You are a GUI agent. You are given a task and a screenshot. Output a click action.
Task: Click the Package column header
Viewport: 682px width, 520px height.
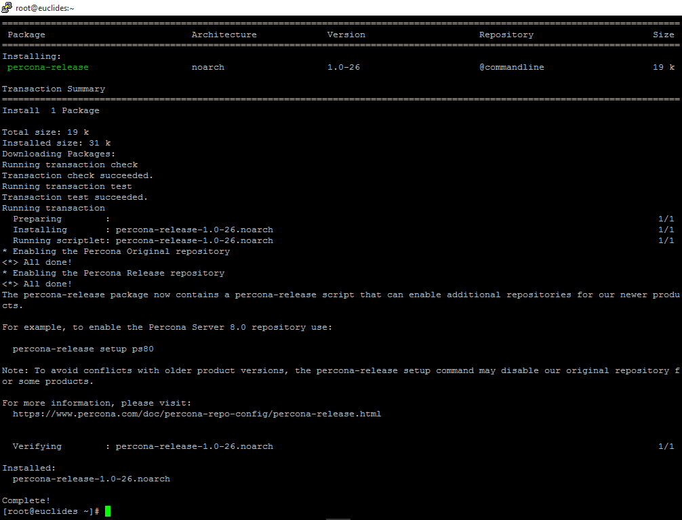(x=26, y=35)
